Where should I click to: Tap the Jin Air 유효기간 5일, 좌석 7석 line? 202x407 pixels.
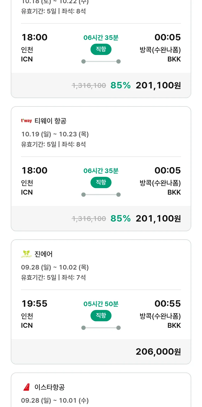pyautogui.click(x=53, y=277)
